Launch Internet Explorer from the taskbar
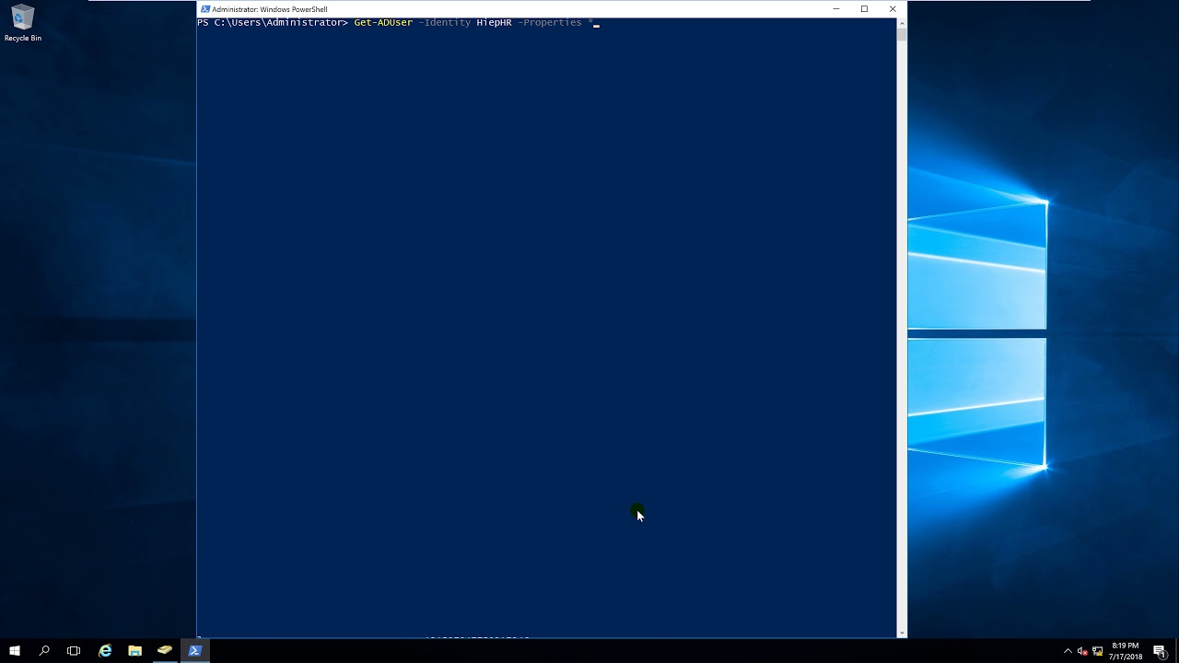This screenshot has height=663, width=1179. [105, 651]
